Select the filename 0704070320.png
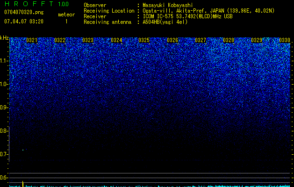 [24, 12]
